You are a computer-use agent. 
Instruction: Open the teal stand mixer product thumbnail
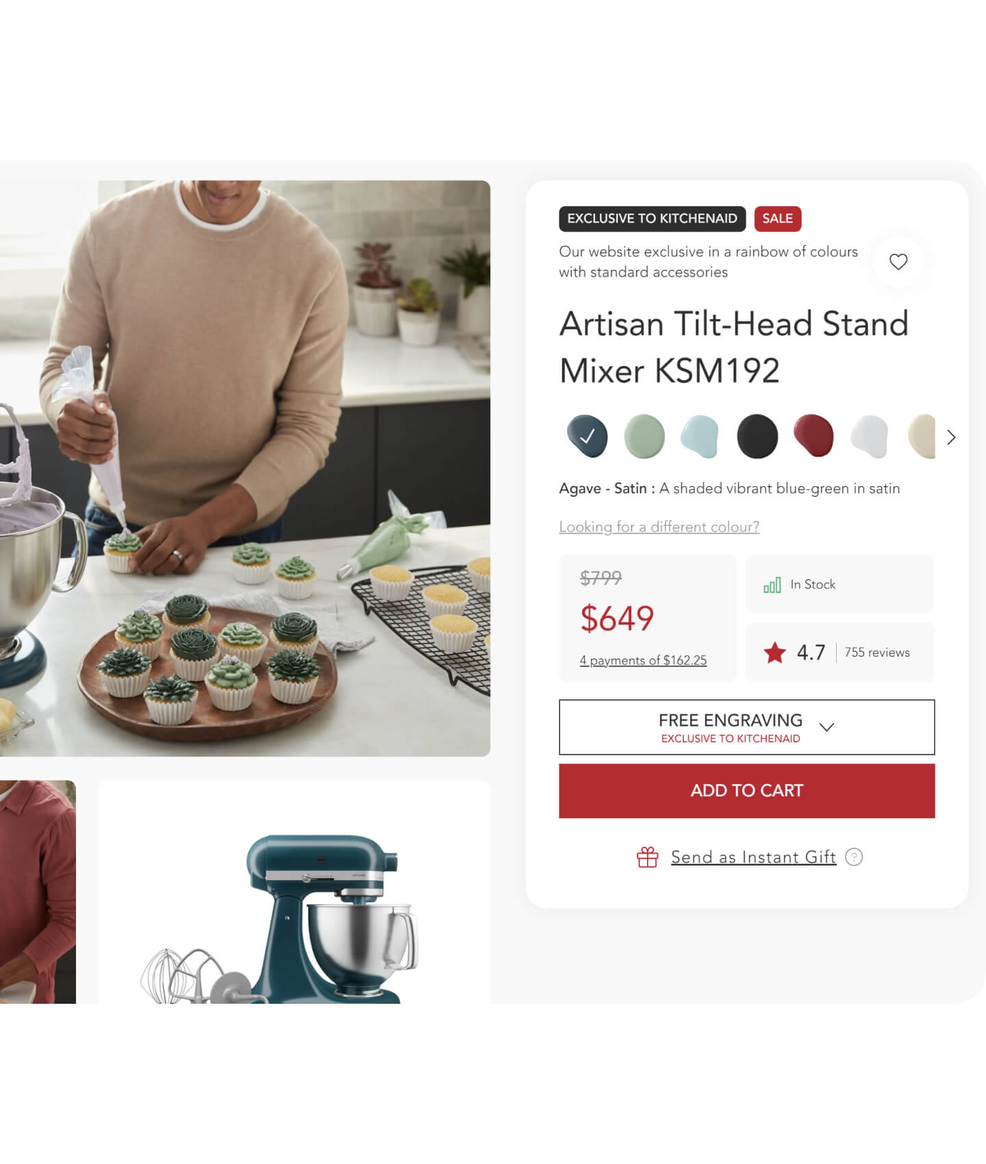294,892
